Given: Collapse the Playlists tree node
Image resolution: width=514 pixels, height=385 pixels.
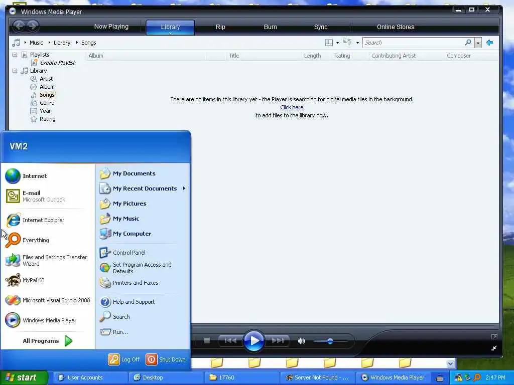Looking at the screenshot, I should click(x=15, y=55).
